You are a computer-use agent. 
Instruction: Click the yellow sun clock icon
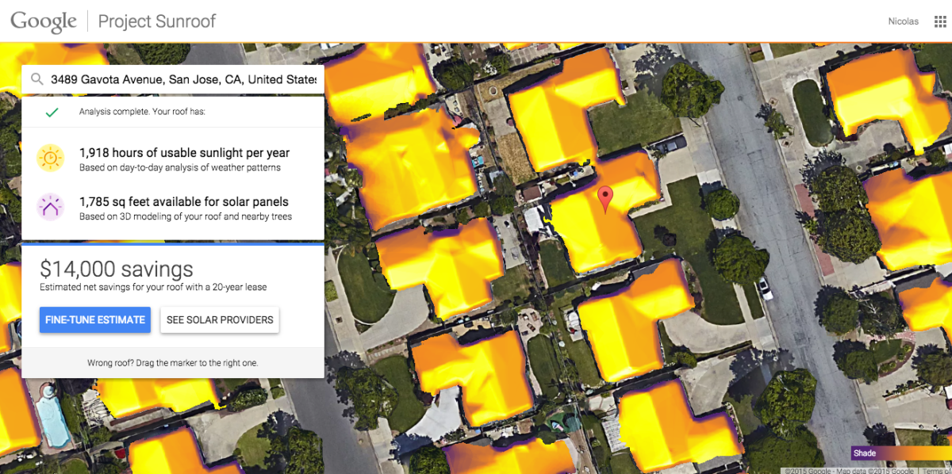point(50,159)
